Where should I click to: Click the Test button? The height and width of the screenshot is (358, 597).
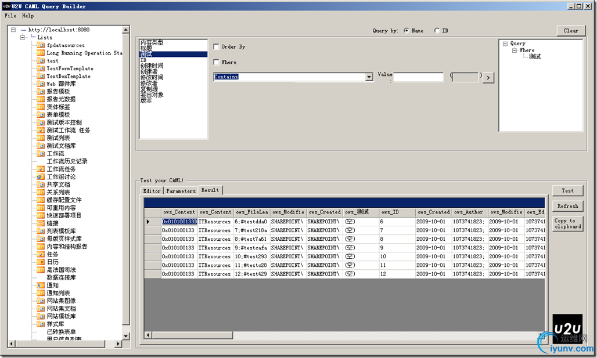[568, 190]
